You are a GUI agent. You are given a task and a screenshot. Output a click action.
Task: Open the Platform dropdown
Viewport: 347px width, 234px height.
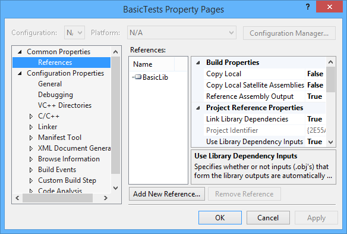182,33
